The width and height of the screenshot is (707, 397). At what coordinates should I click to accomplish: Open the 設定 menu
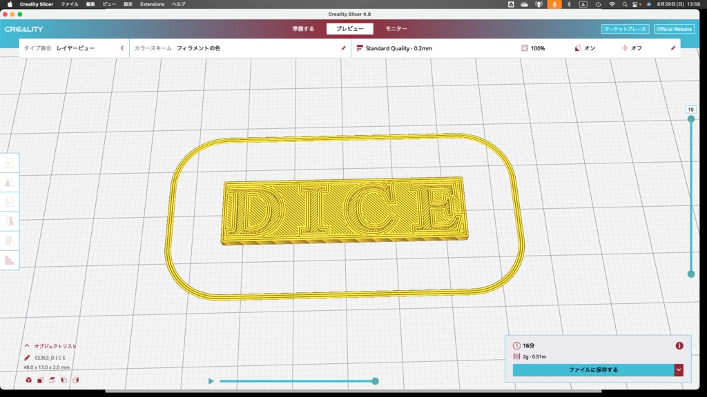[x=128, y=4]
